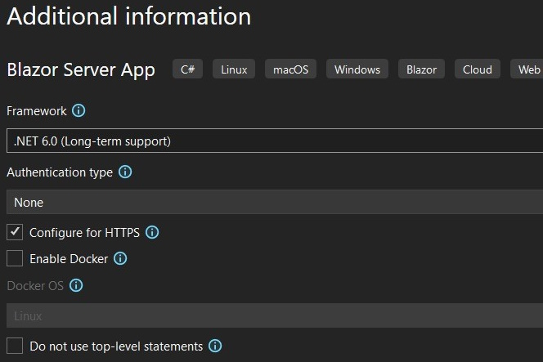Click the top-level statements info icon

[215, 346]
